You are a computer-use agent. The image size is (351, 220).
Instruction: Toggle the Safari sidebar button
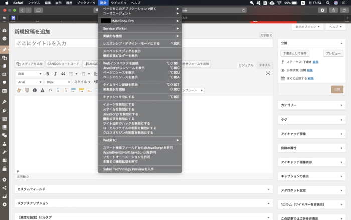[x=38, y=10]
